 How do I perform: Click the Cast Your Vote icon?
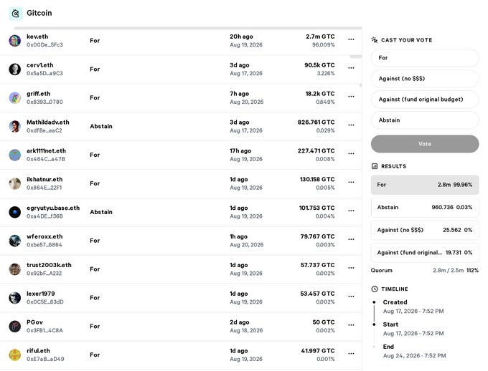[375, 40]
